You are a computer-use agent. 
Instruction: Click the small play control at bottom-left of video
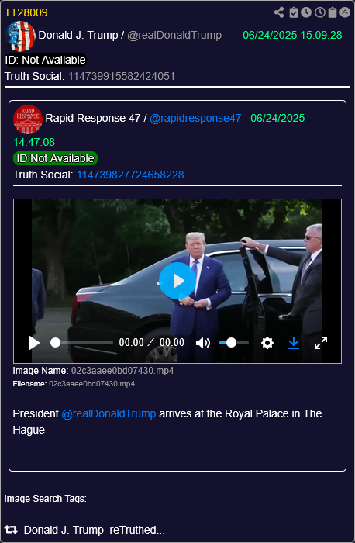[x=34, y=343]
